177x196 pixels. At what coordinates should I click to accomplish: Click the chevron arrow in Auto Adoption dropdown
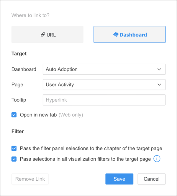click(159, 69)
